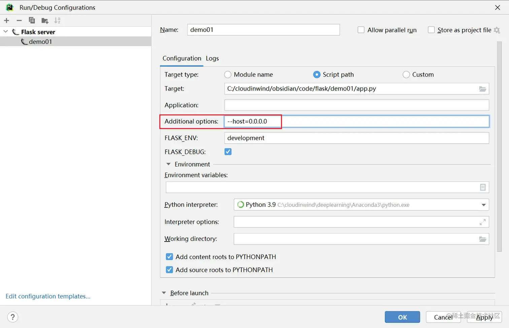Click the PyCharm logo in title bar
The width and height of the screenshot is (509, 328).
point(10,7)
